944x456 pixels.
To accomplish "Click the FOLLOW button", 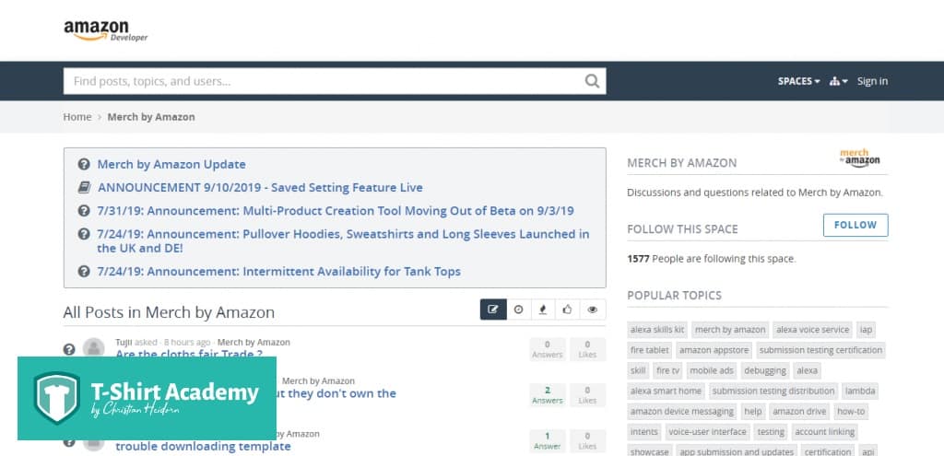I will (855, 225).
